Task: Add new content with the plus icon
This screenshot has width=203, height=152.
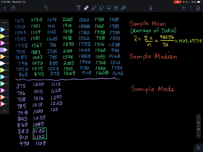Action: [184, 8]
